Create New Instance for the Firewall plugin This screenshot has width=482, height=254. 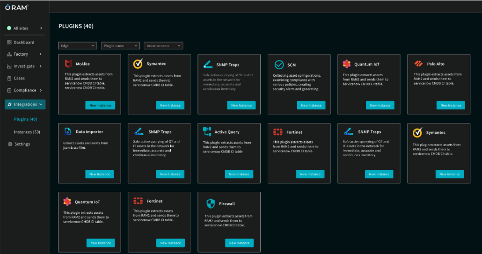pyautogui.click(x=239, y=243)
